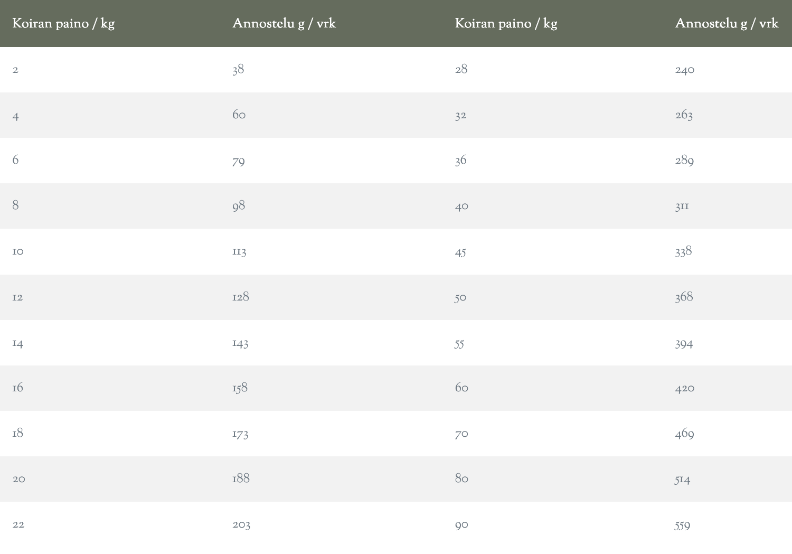
Task: Click the cell showing 203
Action: coord(241,524)
